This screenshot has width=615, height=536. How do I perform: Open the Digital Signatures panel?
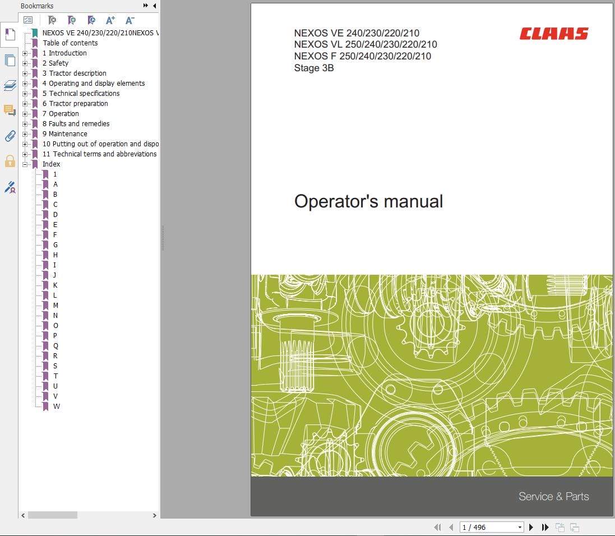point(9,187)
